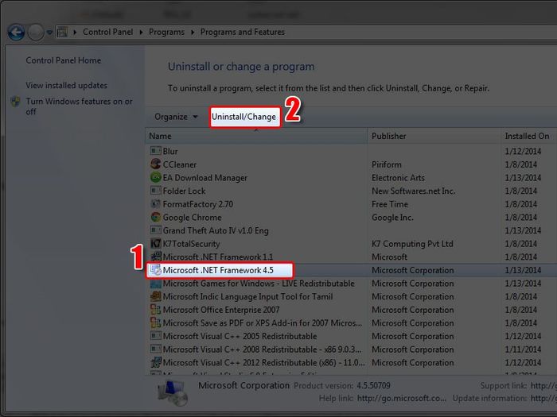
Task: Select Microsoft Indic Language Input Tool for Tamil
Action: 247,296
